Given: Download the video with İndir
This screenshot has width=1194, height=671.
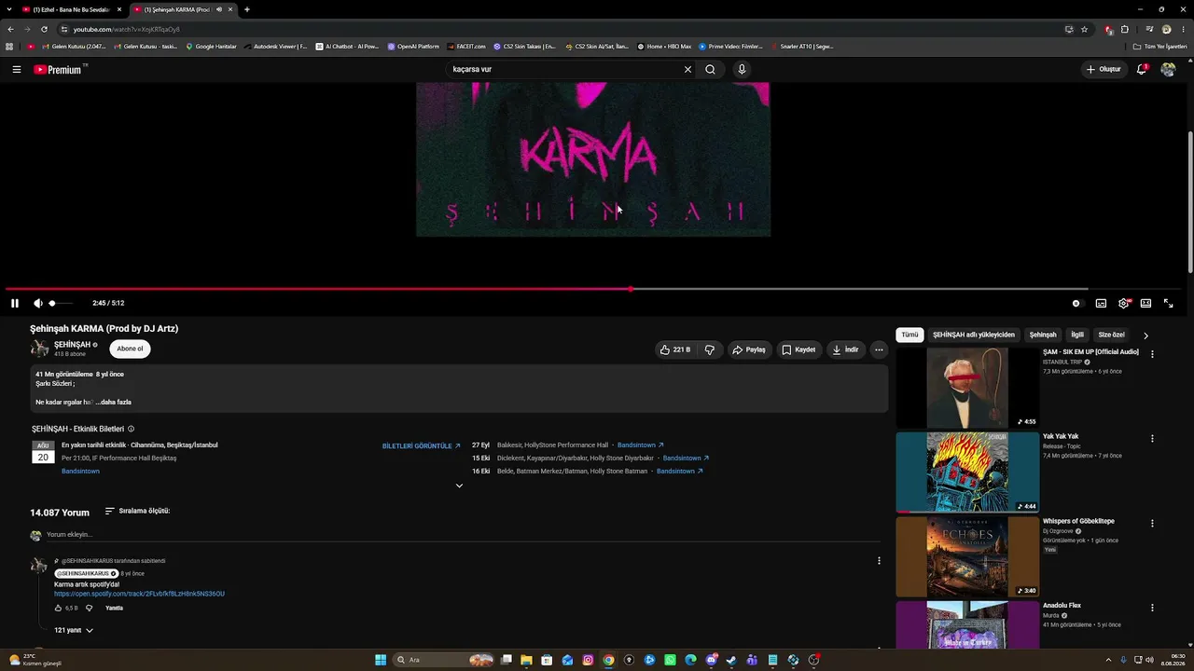Looking at the screenshot, I should 845,349.
